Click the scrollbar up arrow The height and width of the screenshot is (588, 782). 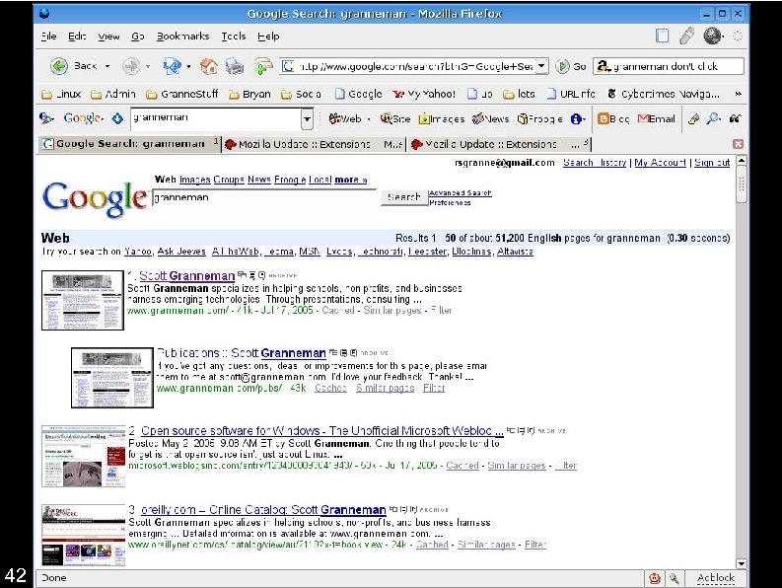tap(742, 161)
